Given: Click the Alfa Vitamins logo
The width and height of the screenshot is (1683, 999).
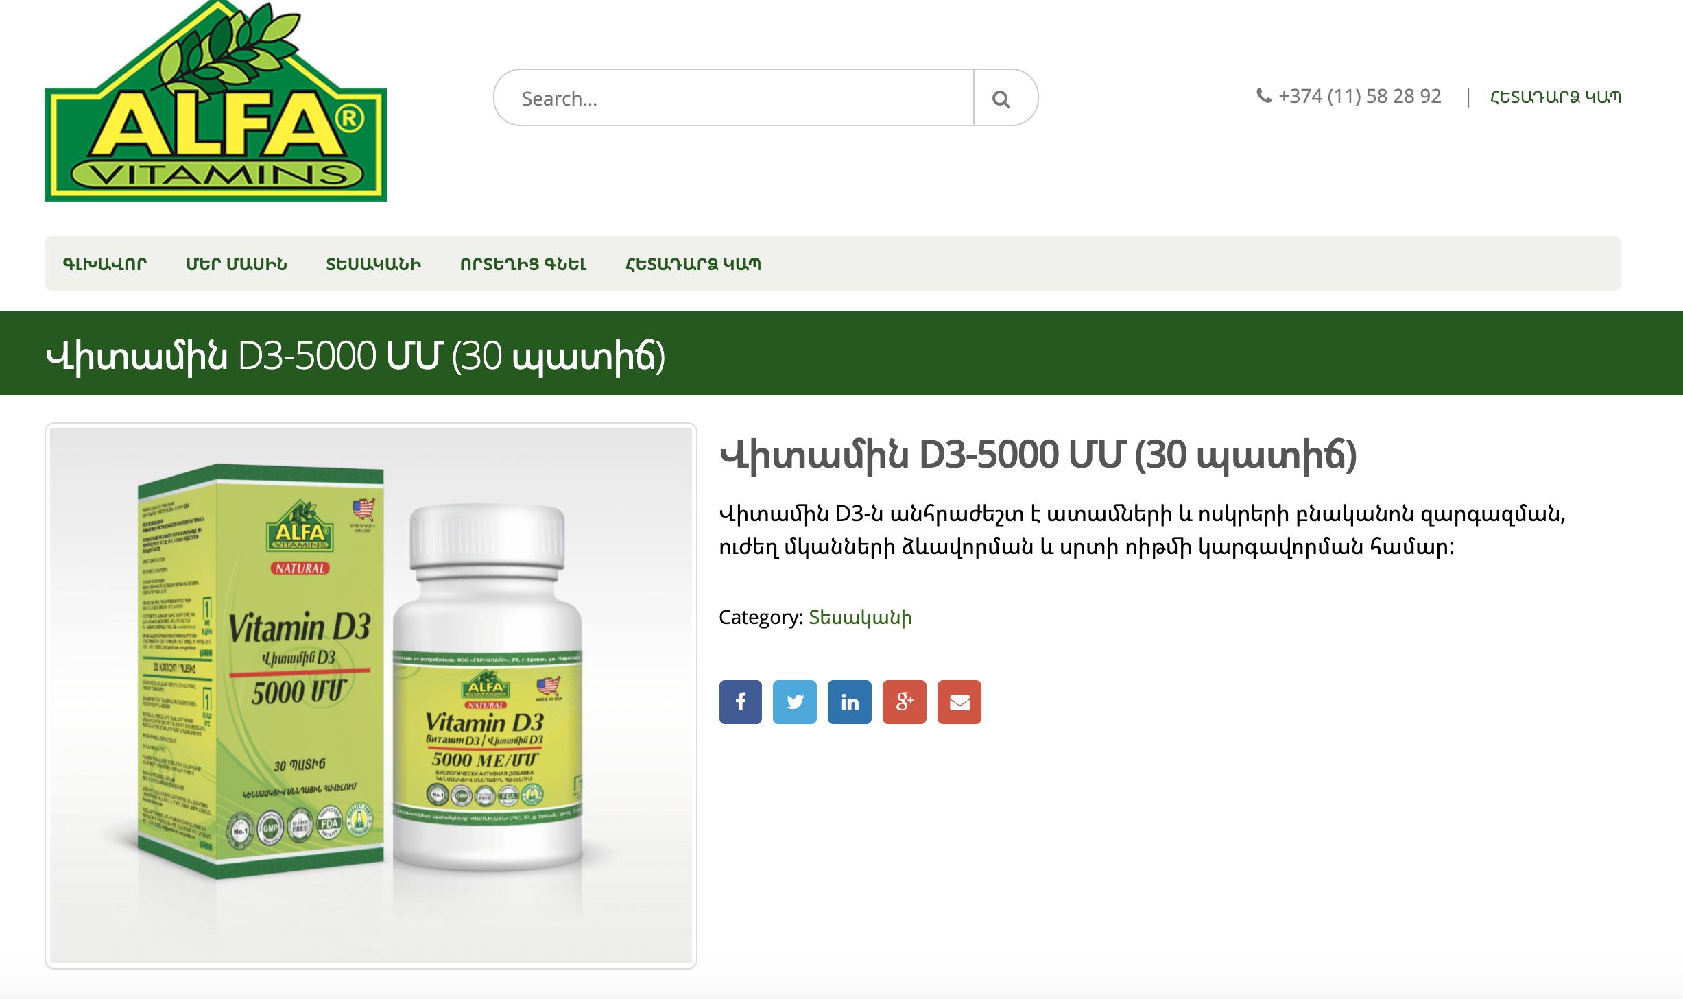Looking at the screenshot, I should [x=216, y=101].
